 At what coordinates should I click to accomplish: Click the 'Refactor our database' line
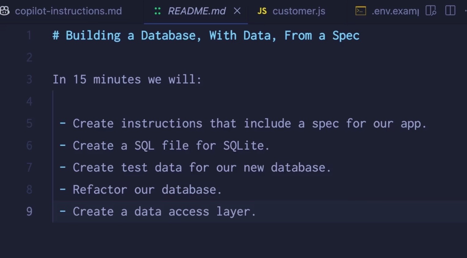(x=140, y=190)
